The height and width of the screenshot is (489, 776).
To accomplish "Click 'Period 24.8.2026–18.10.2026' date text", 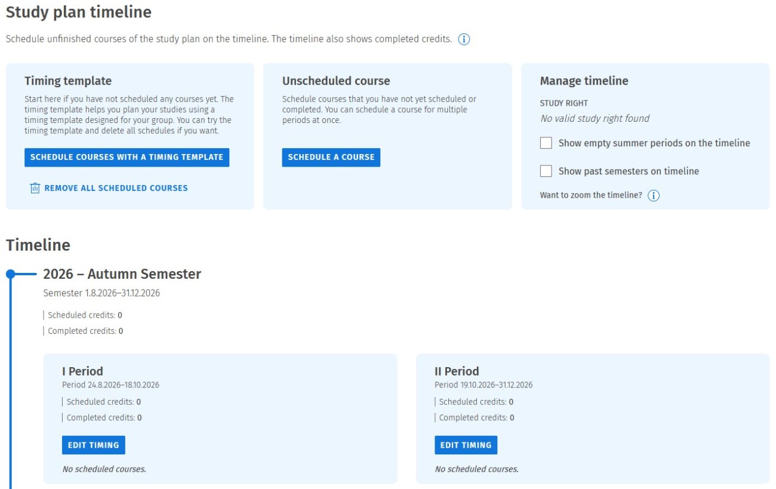I will [x=110, y=385].
